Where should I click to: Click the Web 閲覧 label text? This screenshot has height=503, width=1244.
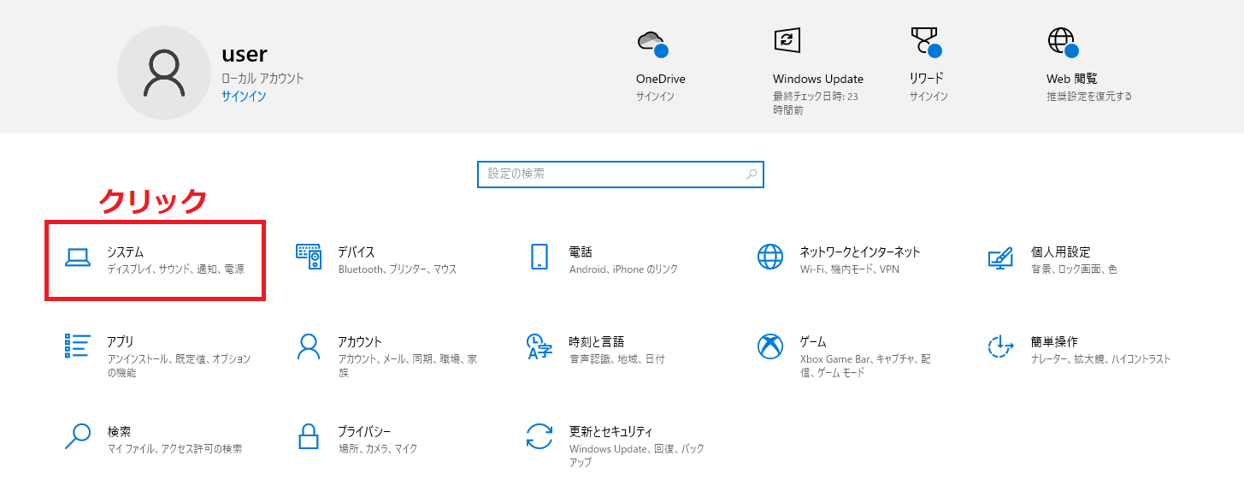point(1072,79)
